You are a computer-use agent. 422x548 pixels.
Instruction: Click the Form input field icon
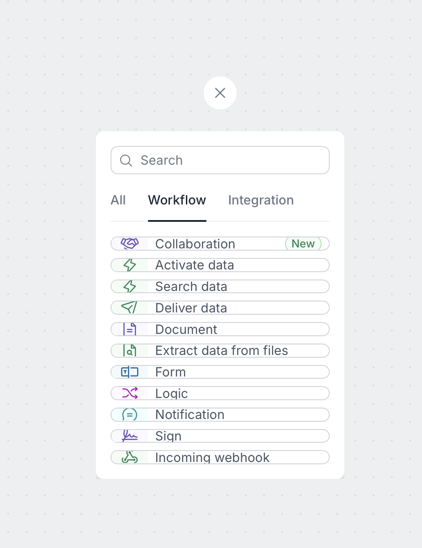(x=130, y=372)
